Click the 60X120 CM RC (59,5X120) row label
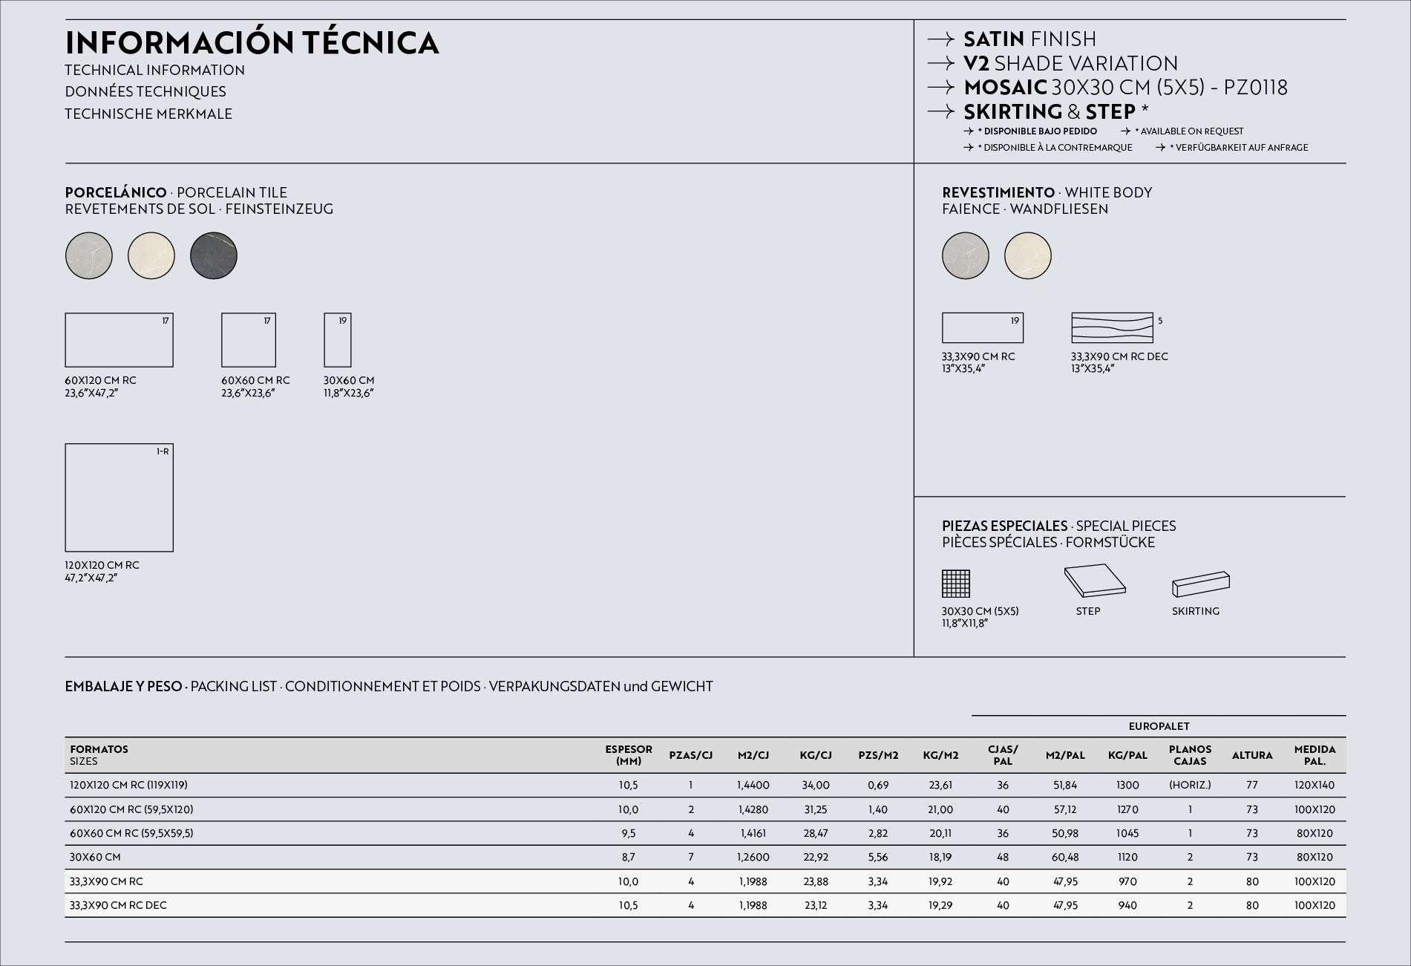 (x=131, y=809)
